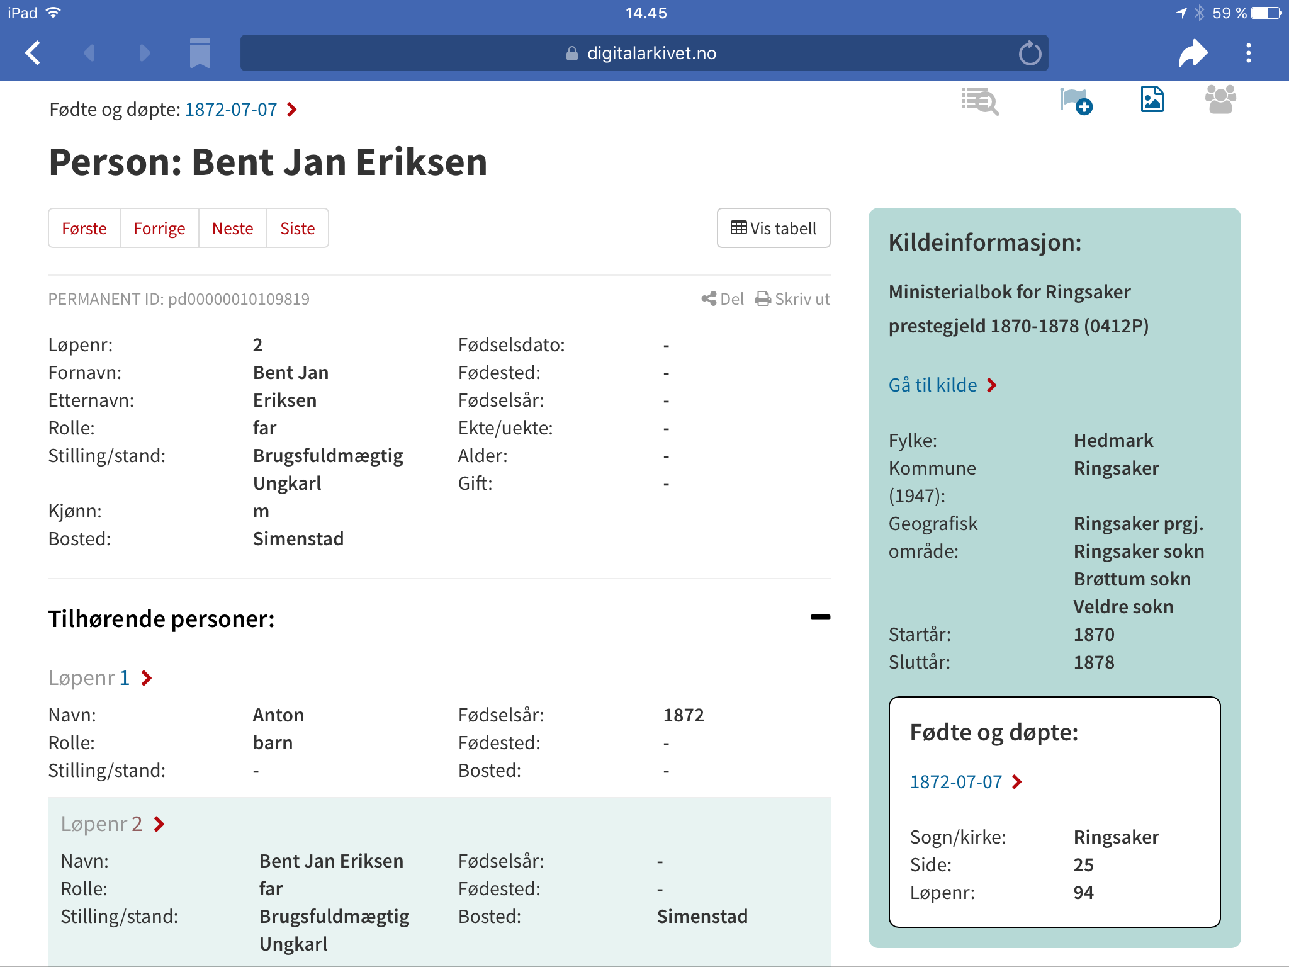Collapse the Tilhørende personer section
The height and width of the screenshot is (967, 1289).
click(819, 618)
